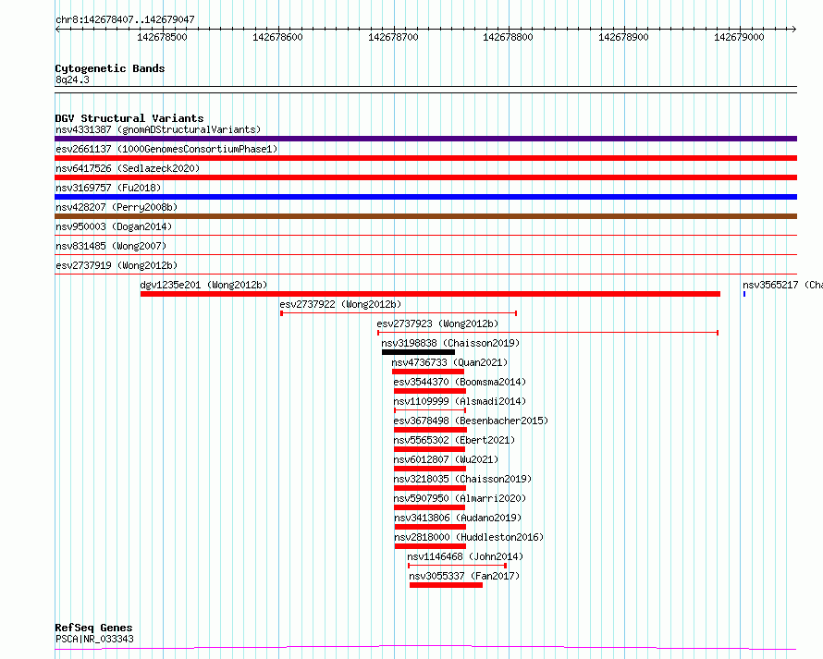The height and width of the screenshot is (659, 823).
Task: Click the nsv3169757 Fu2018 label
Action: (108, 188)
